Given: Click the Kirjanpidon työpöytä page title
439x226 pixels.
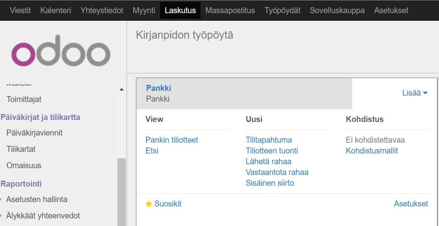Looking at the screenshot, I should (185, 35).
